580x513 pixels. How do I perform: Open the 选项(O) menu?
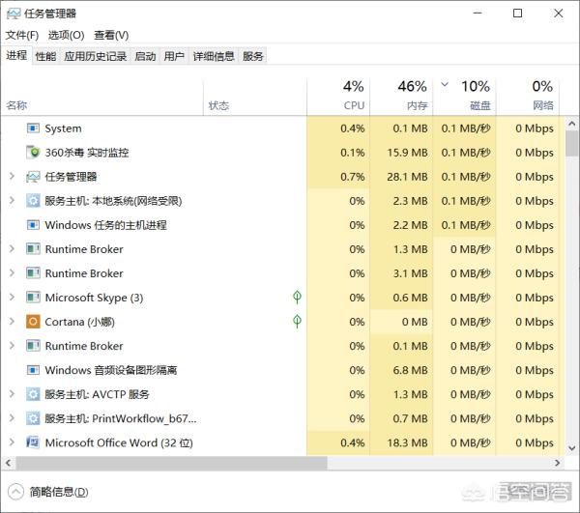coord(66,35)
